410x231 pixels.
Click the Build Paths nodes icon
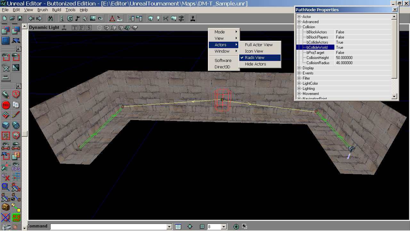[166, 18]
